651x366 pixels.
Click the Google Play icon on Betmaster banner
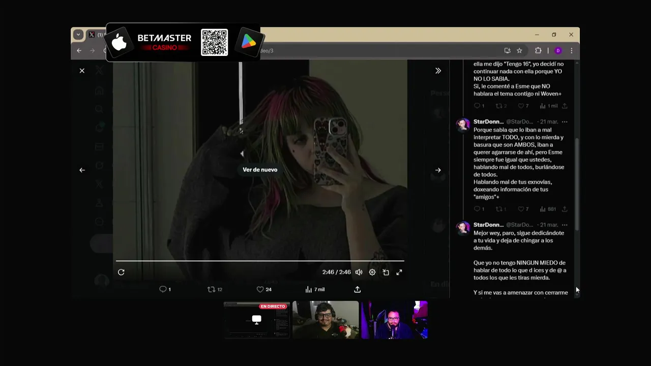point(249,42)
